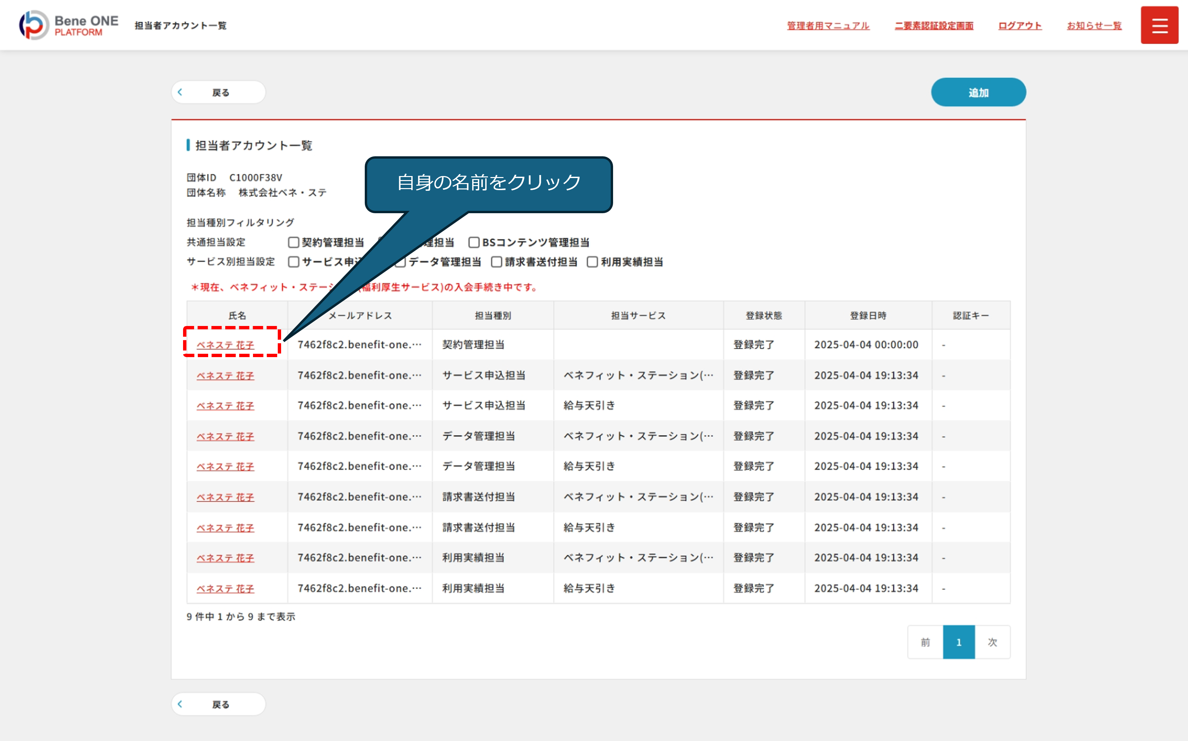Open ベネステ 花子 for サービス申込担当 ベネフィット・ステーション row
This screenshot has width=1188, height=741.
click(x=225, y=376)
